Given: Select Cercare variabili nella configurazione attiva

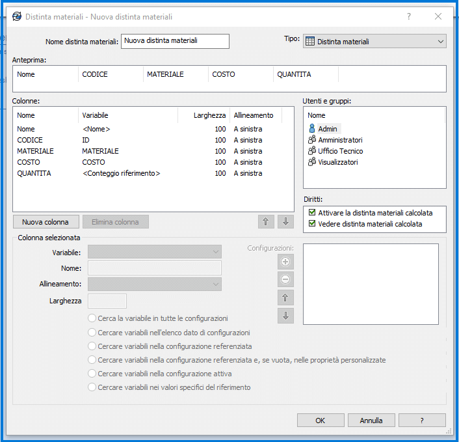Looking at the screenshot, I should (x=92, y=374).
